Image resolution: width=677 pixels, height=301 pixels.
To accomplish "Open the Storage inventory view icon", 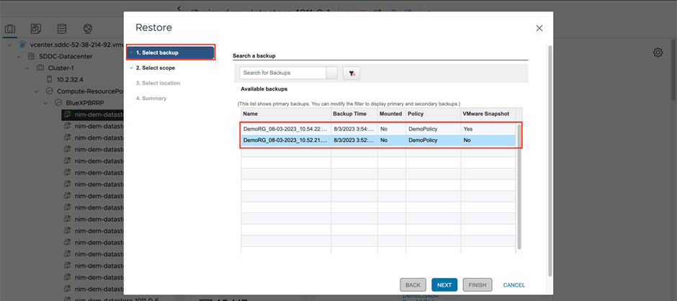I will point(62,29).
